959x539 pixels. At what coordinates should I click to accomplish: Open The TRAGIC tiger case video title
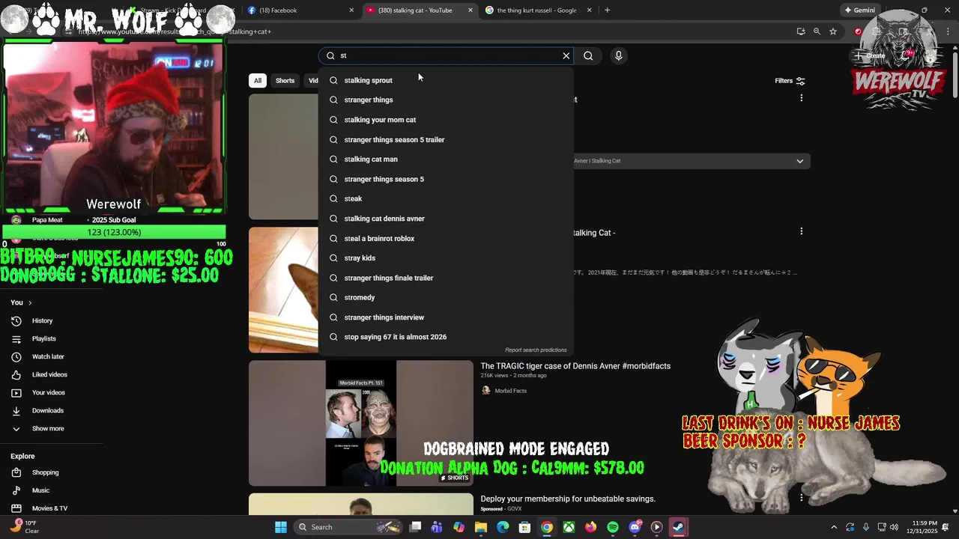(575, 366)
